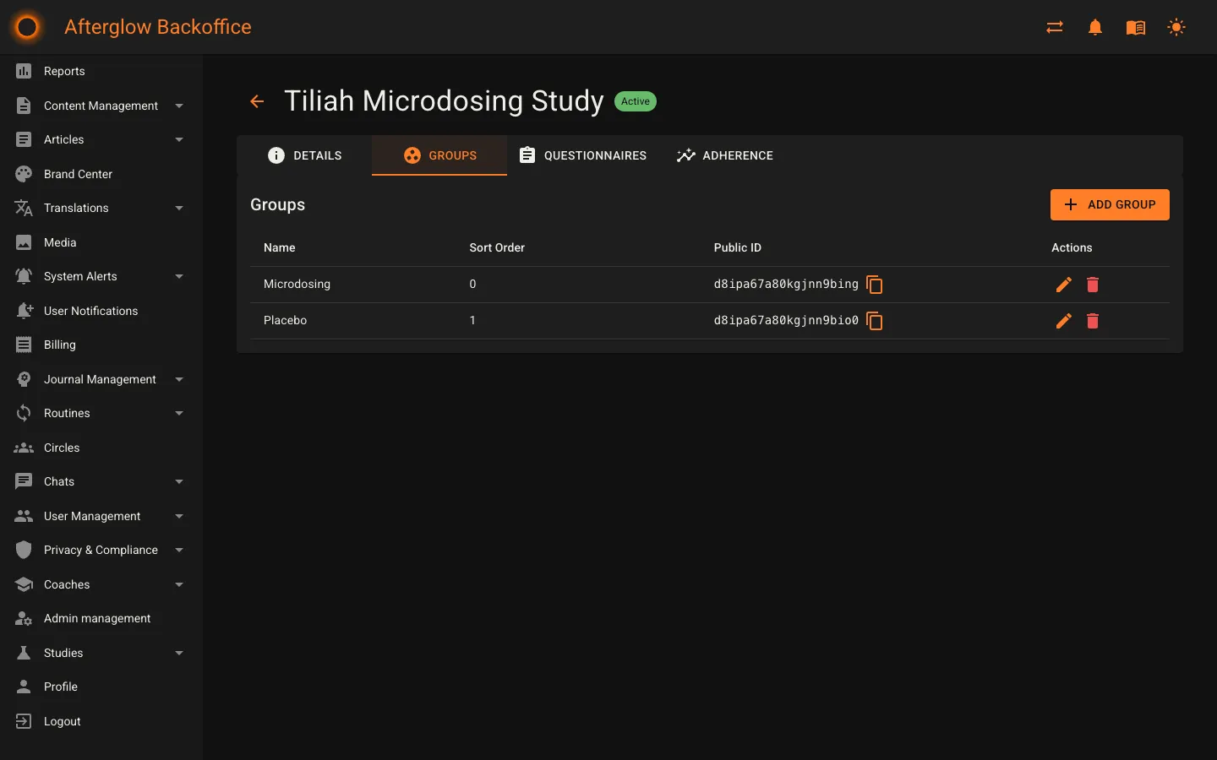1217x760 pixels.
Task: Click the Admin management icon
Action: click(24, 618)
